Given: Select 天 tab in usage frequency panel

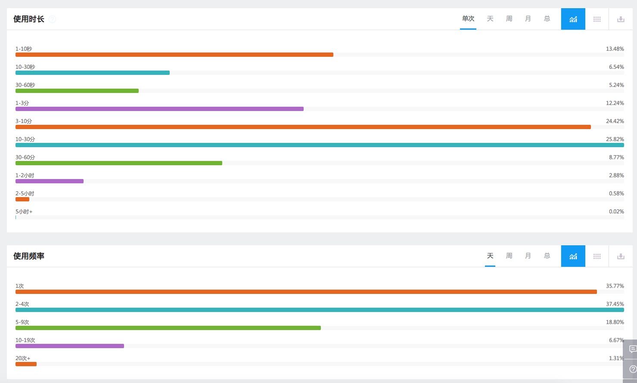Looking at the screenshot, I should [490, 256].
